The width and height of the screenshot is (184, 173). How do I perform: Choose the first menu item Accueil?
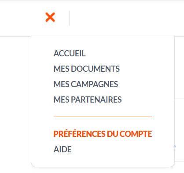pos(70,53)
